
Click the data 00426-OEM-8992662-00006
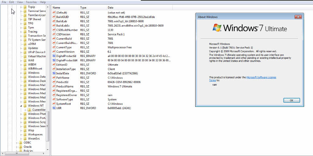(x=124, y=82)
